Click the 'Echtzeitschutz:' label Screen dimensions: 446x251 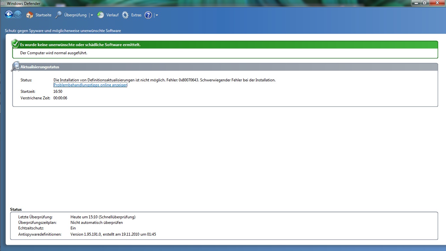click(31, 228)
